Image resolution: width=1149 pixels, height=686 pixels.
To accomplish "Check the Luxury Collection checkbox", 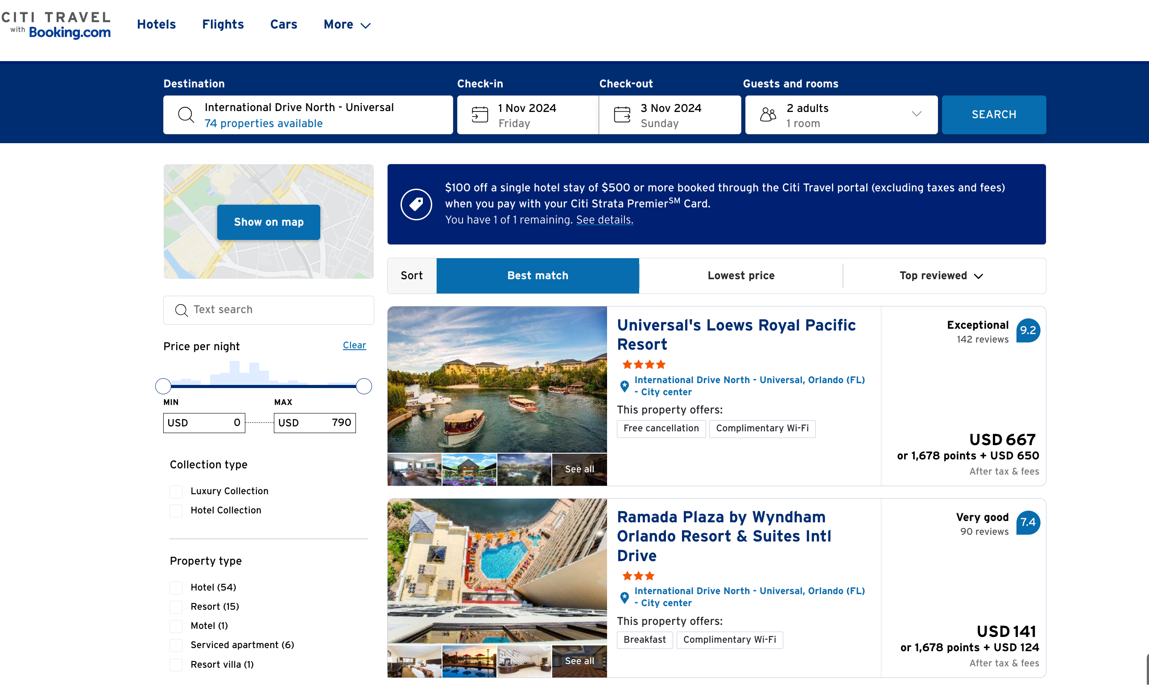I will (x=176, y=492).
